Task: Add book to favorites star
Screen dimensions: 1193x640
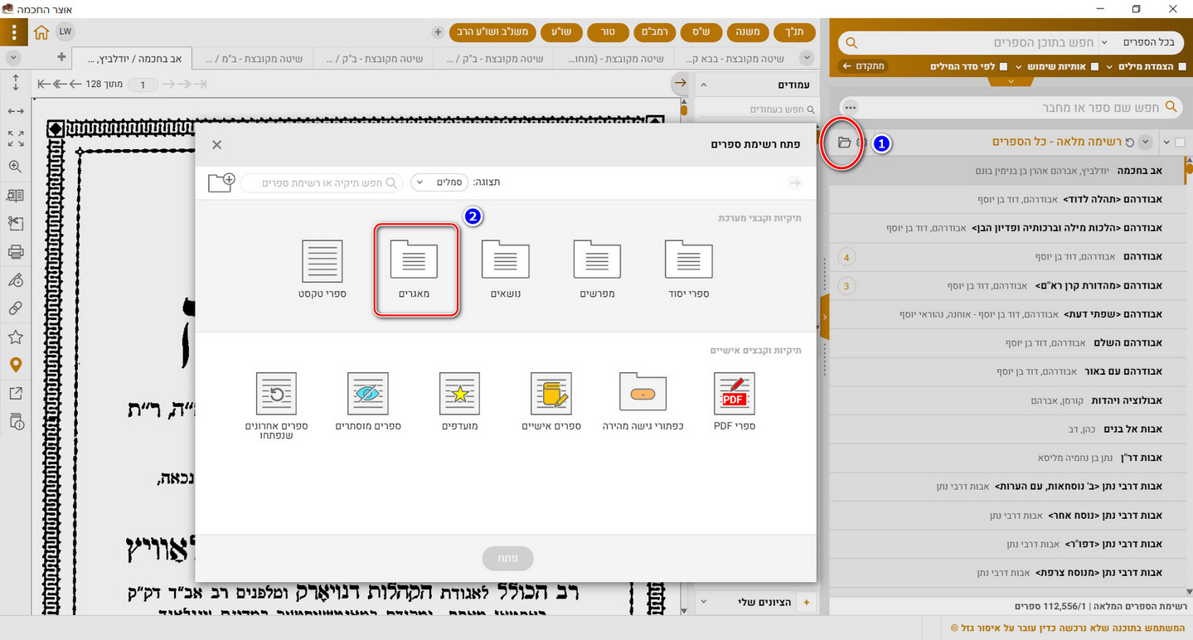Action: pyautogui.click(x=15, y=337)
